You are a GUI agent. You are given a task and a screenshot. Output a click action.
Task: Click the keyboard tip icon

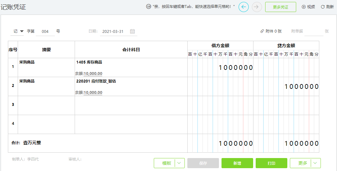click(x=148, y=7)
